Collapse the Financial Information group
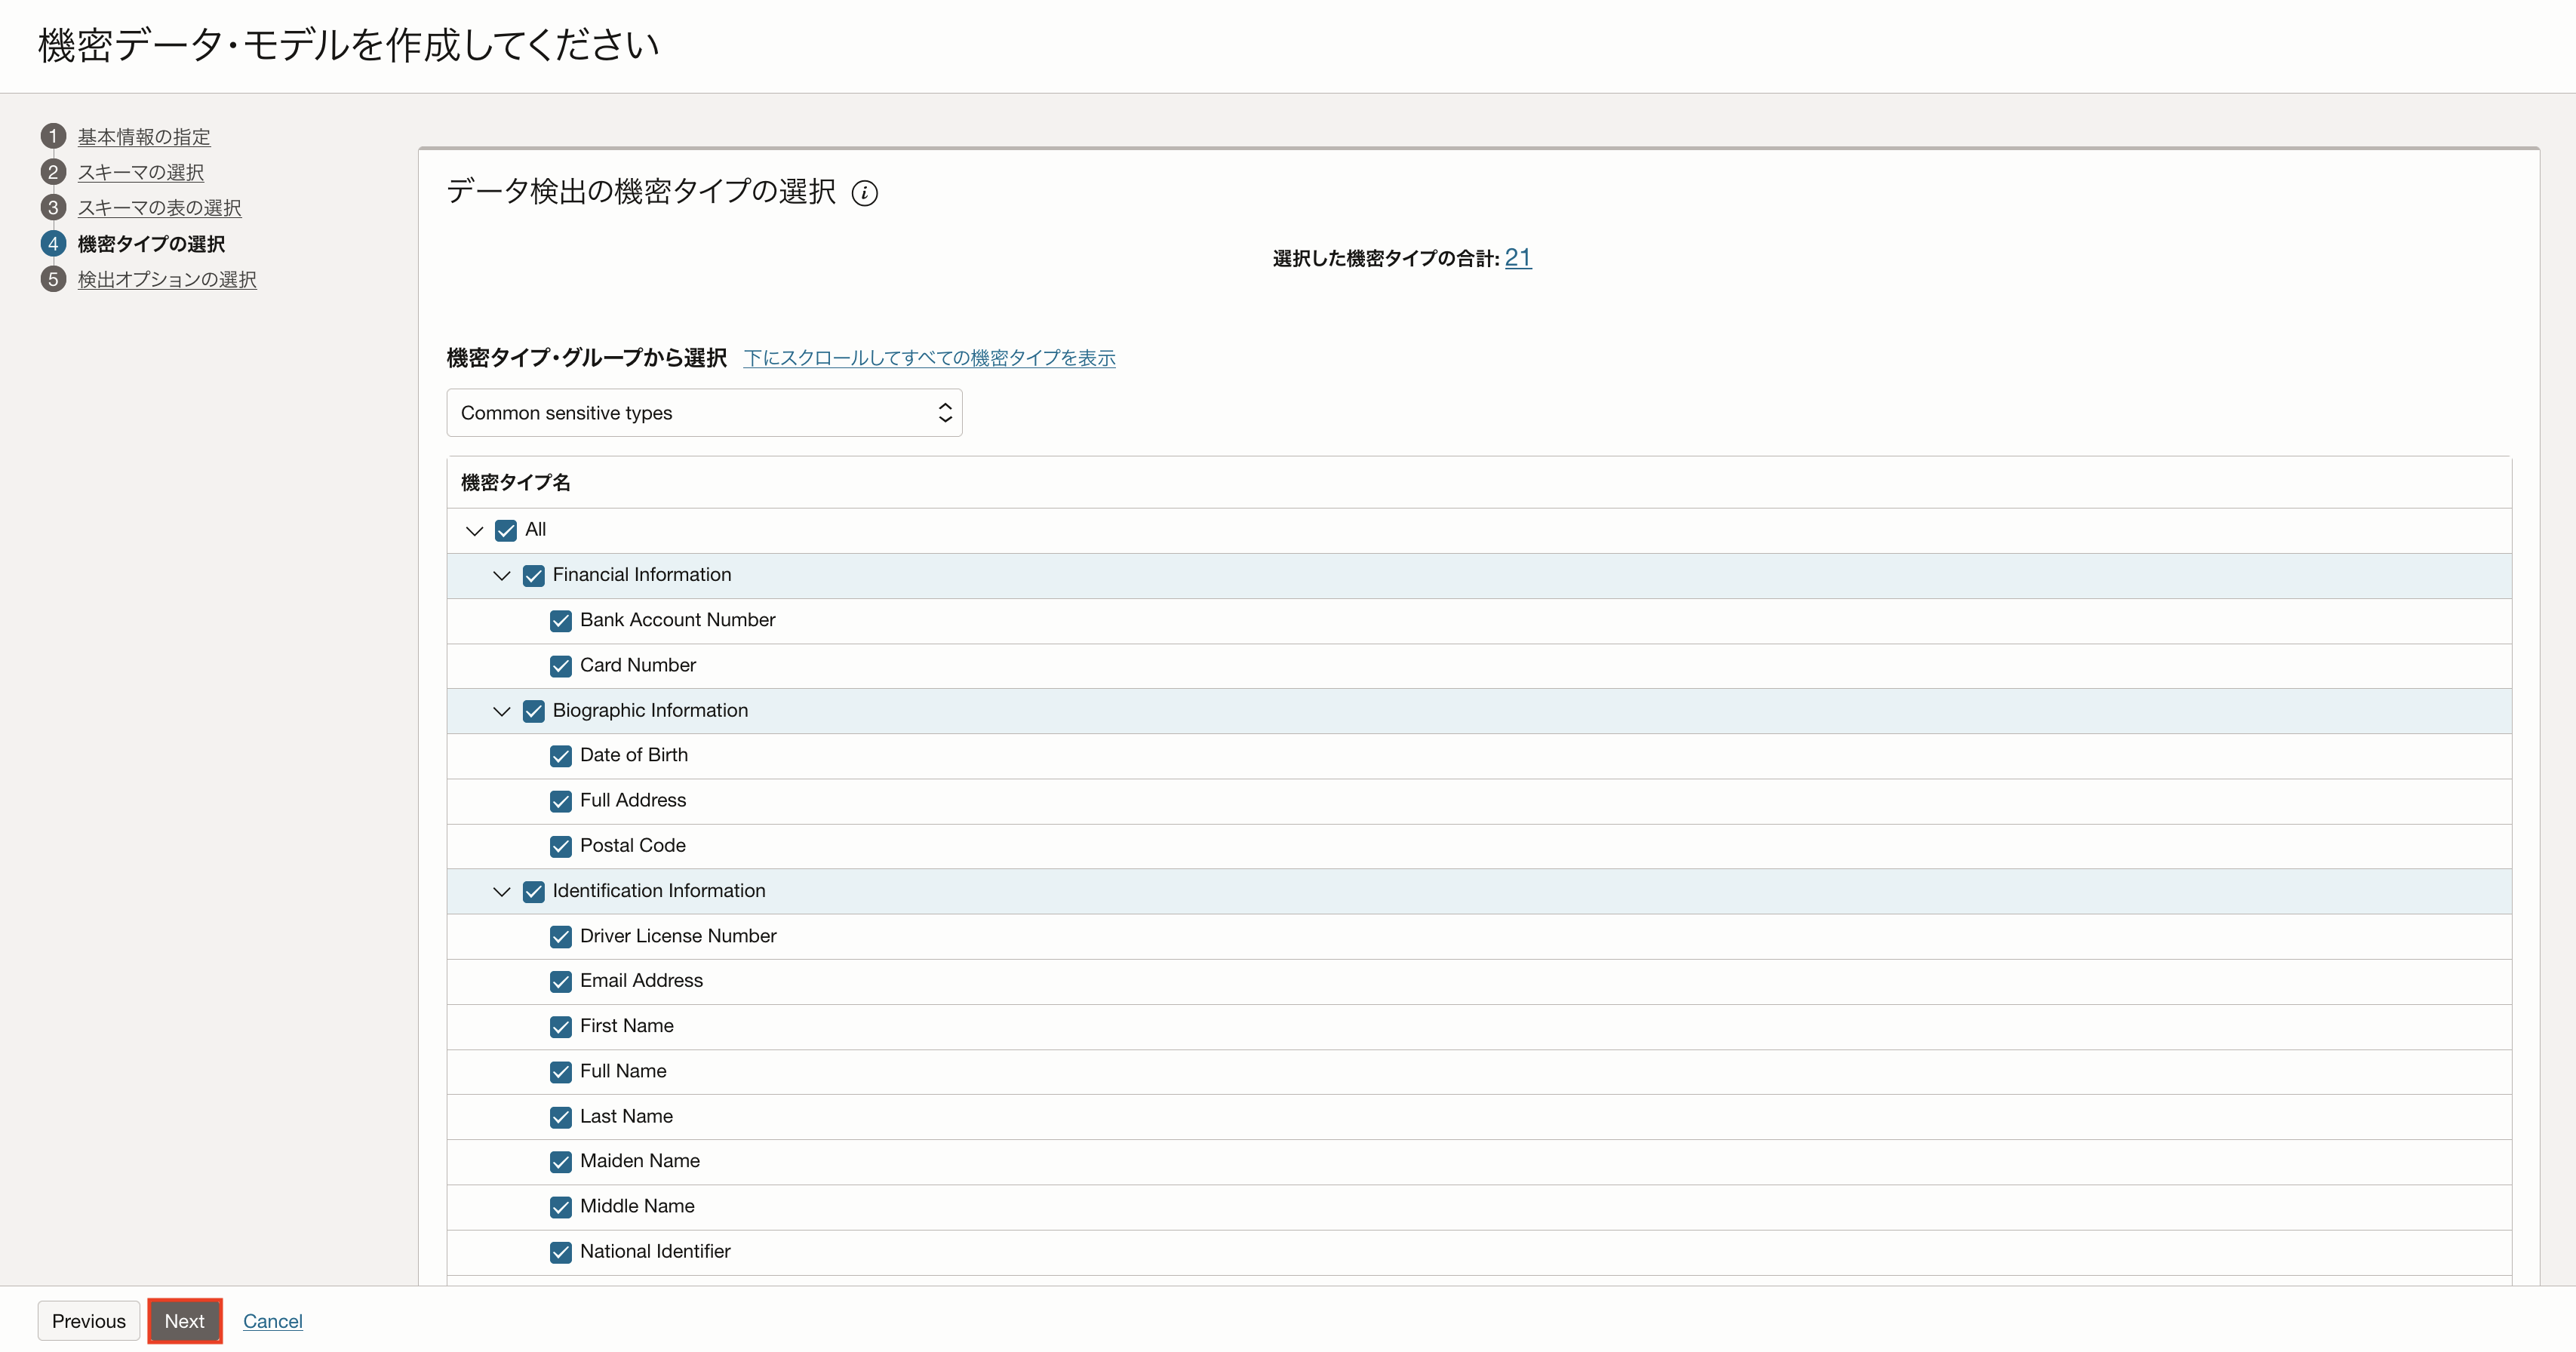This screenshot has height=1352, width=2576. [x=502, y=576]
